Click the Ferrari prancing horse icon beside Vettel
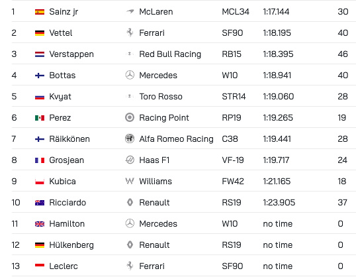 coord(130,32)
